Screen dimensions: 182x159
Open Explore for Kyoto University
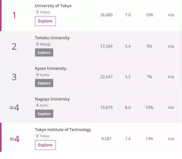pyautogui.click(x=44, y=83)
